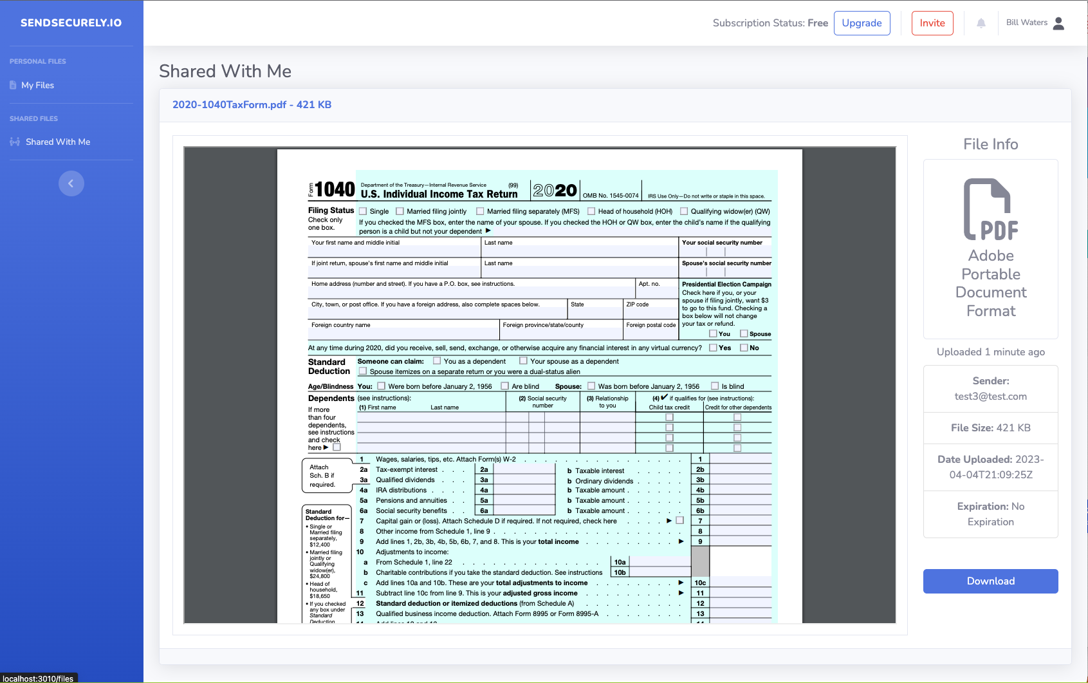Click 'Your social security number' field
Viewport: 1088px width, 683px height.
tap(725, 252)
